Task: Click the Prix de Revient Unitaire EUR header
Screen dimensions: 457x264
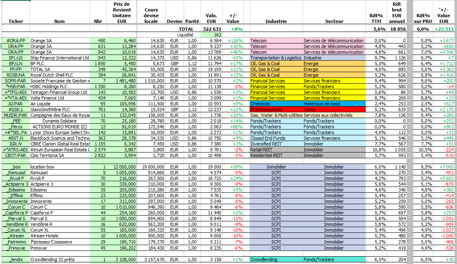Action: tap(122, 13)
